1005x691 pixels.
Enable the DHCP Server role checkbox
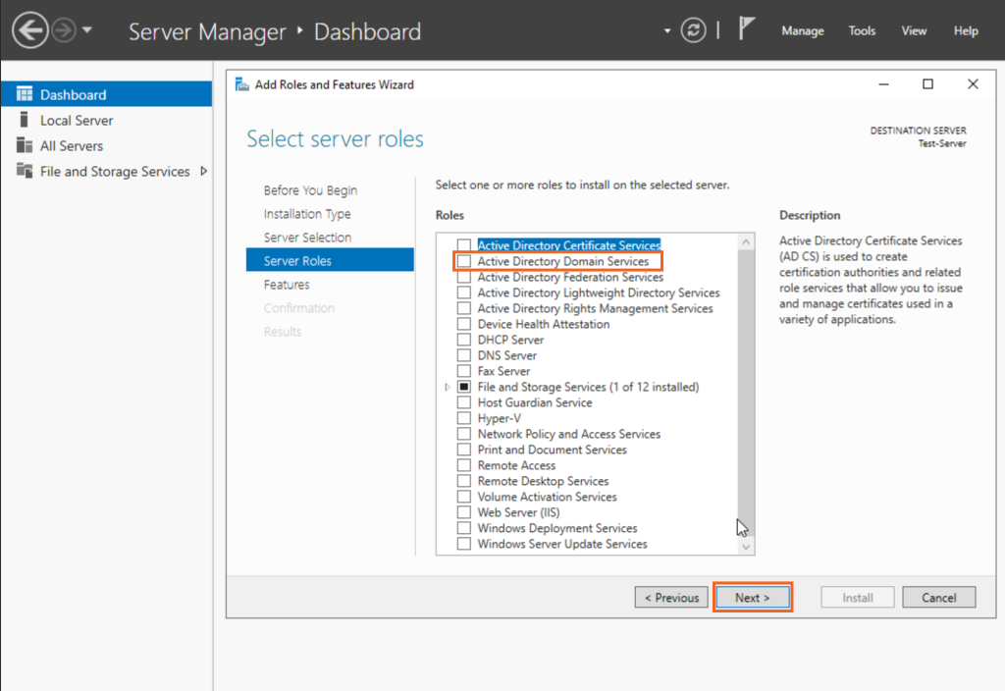tap(463, 340)
